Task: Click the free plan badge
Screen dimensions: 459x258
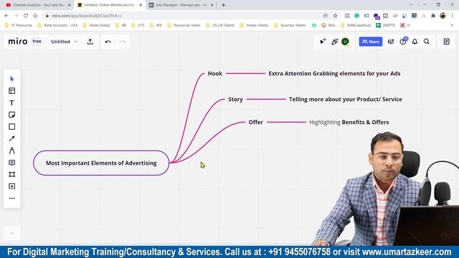Action: 37,42
